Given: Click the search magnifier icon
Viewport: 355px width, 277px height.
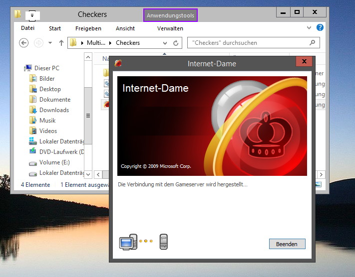Looking at the screenshot, I should (313, 42).
